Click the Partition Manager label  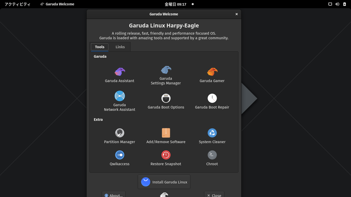coord(120,142)
